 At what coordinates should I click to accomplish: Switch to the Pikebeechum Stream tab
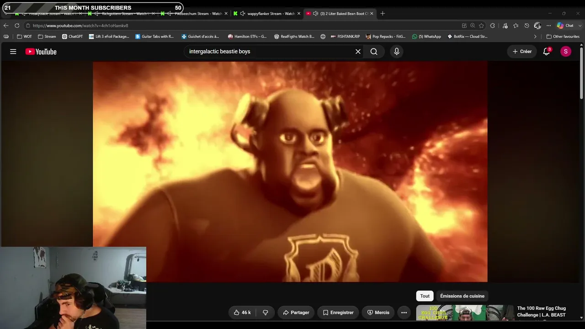pyautogui.click(x=194, y=14)
